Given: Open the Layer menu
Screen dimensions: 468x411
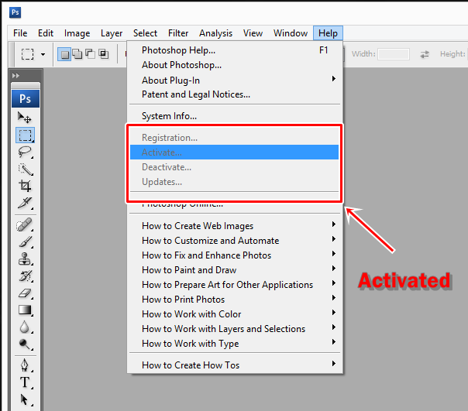Looking at the screenshot, I should point(112,33).
